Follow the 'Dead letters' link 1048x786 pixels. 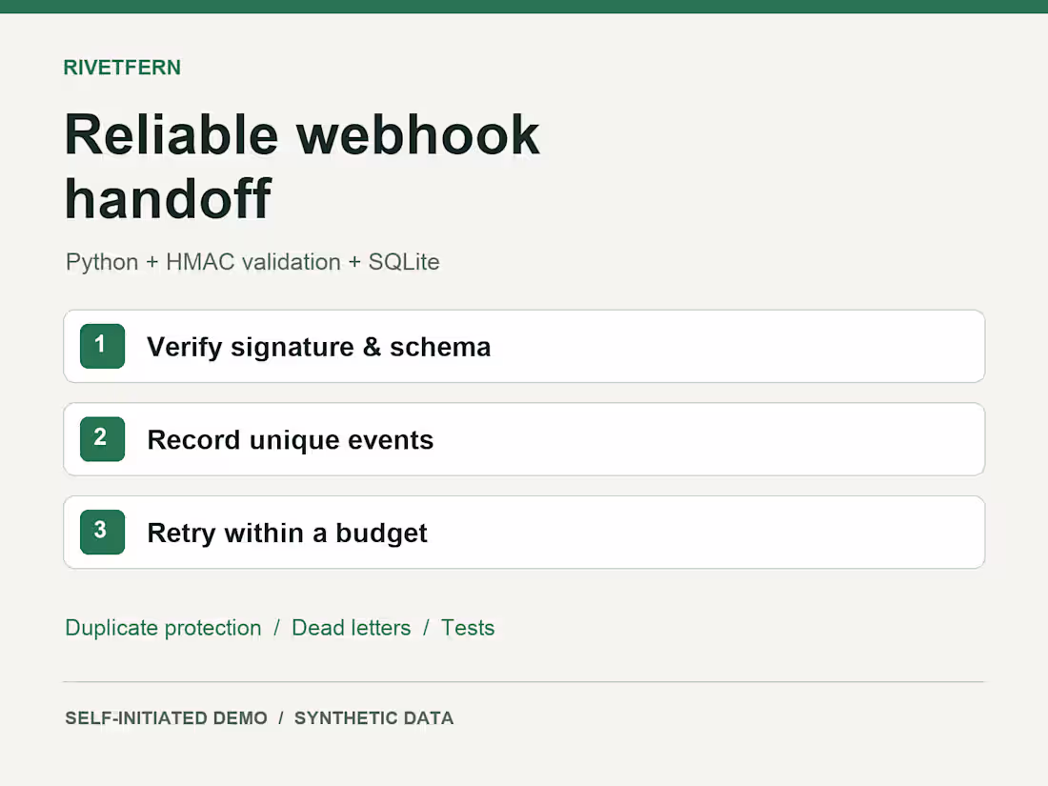[x=351, y=628]
